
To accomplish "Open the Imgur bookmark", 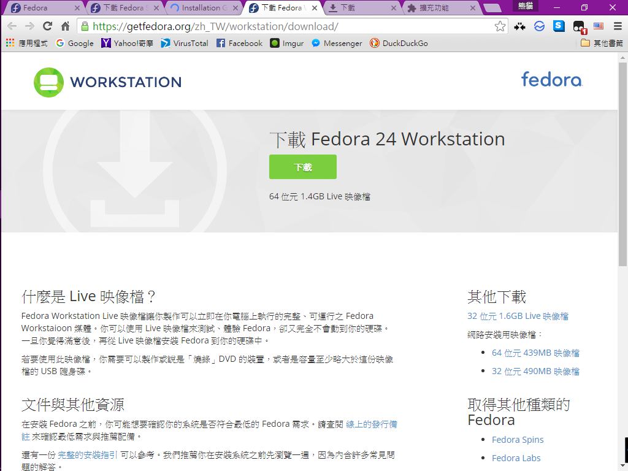I will point(287,44).
